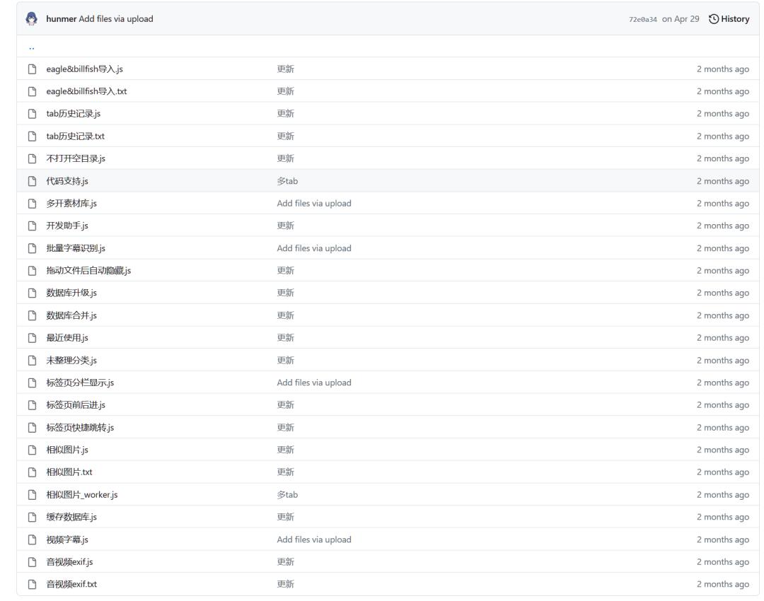Open '更新' commit message for 开发助手.js
764x601 pixels.
(x=286, y=226)
